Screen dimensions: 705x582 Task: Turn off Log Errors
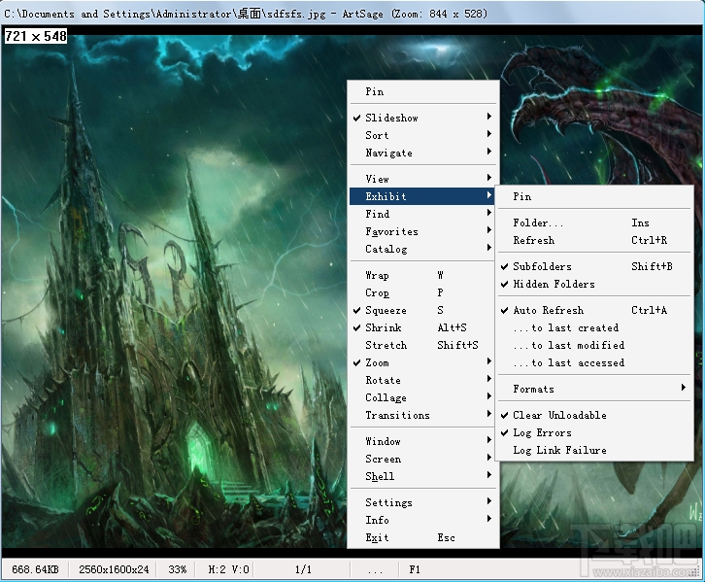tap(594, 432)
